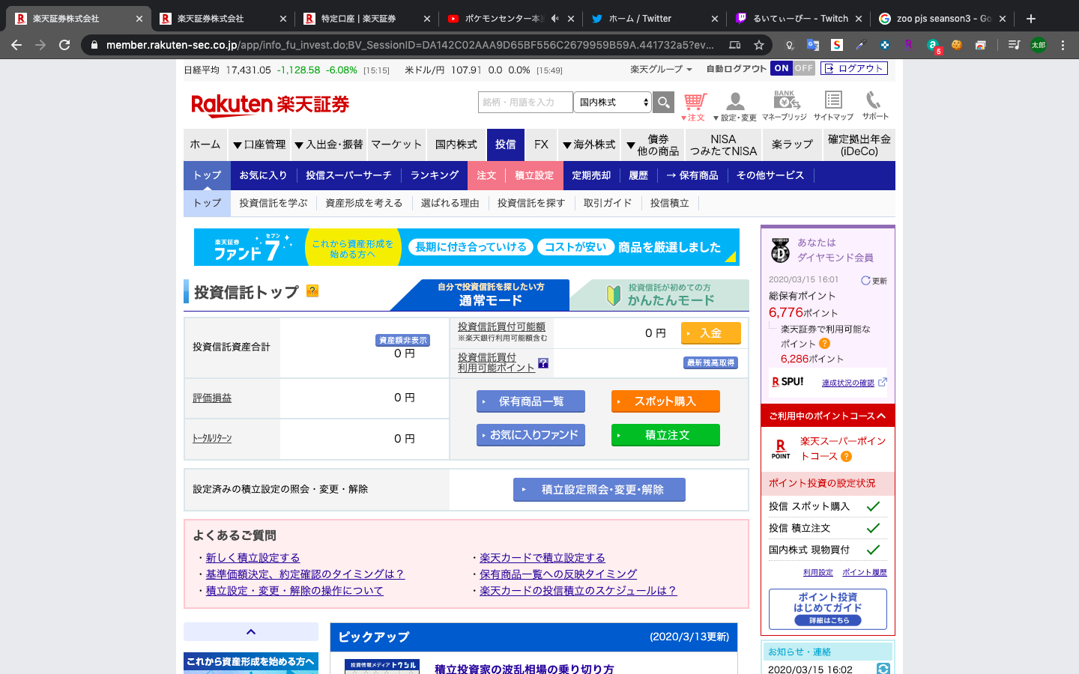Open a new browser tab
Screen dimensions: 1079x674
point(1031,19)
